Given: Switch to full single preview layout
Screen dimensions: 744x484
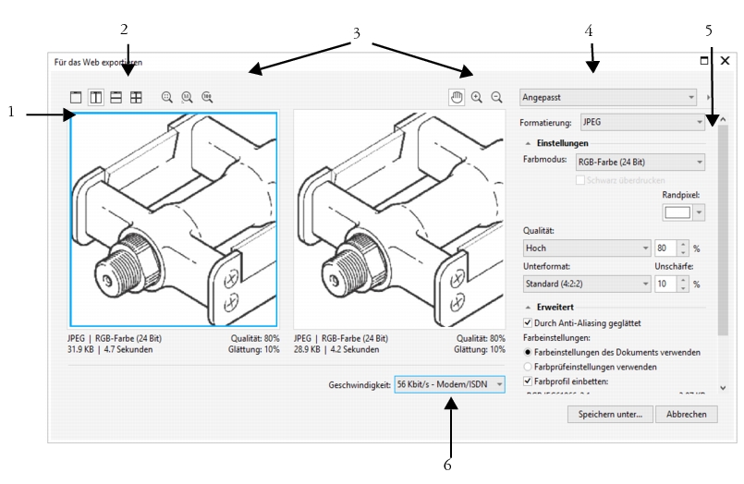Looking at the screenshot, I should tap(76, 97).
